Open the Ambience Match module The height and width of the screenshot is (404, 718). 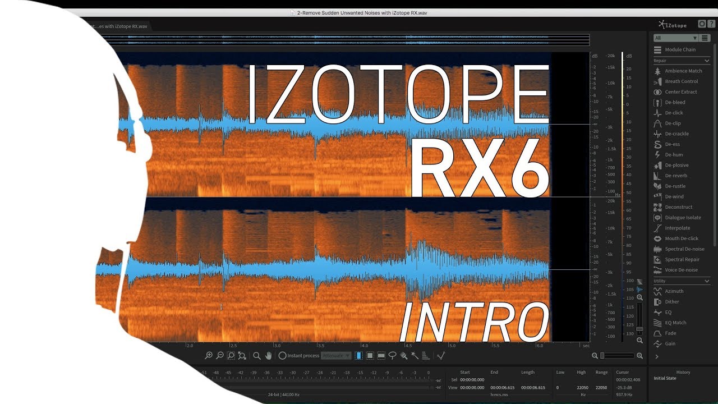(x=678, y=71)
